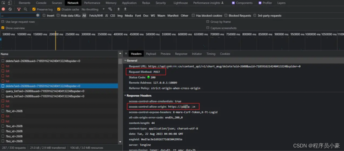Click the request list scroll-down arrow
The image size is (344, 151).
(x=120, y=142)
